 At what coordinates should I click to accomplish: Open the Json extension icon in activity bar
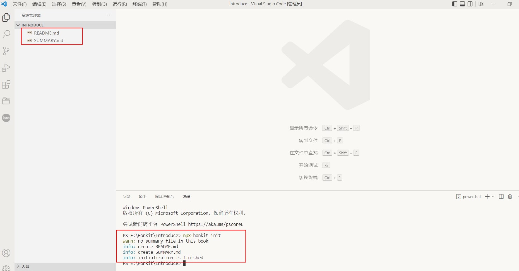6,118
